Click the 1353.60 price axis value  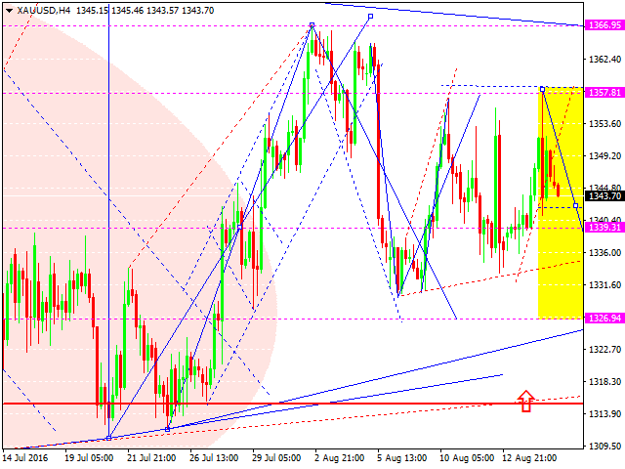604,124
